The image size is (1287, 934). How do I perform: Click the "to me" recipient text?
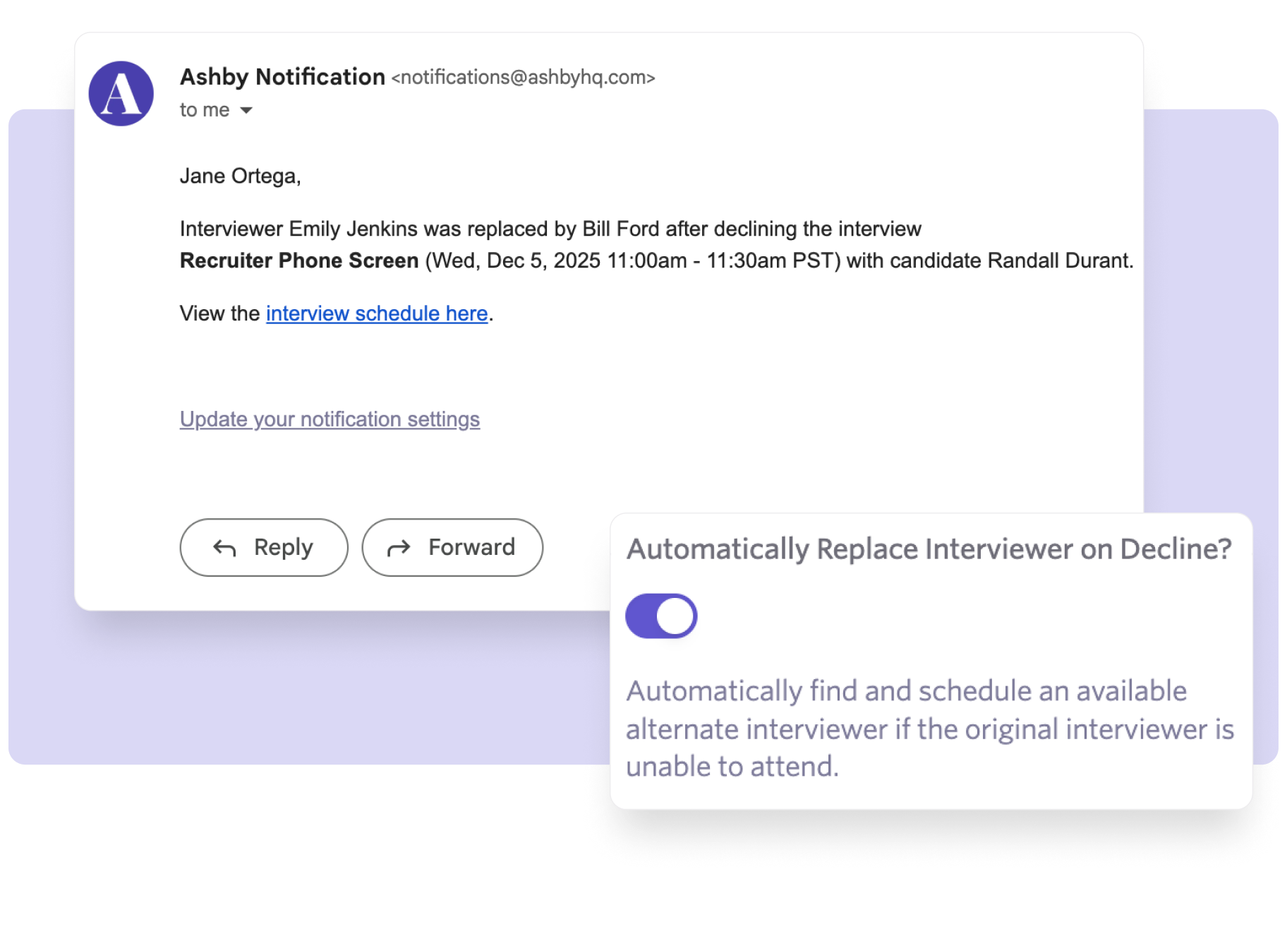pyautogui.click(x=205, y=110)
